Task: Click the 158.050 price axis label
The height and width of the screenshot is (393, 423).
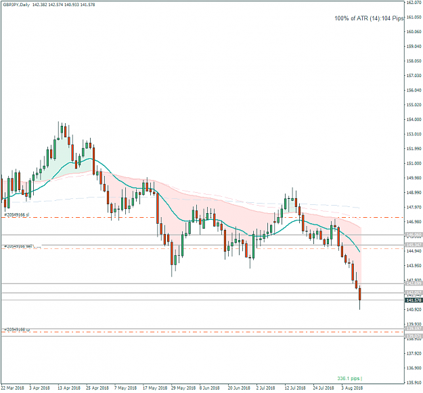Action: [x=414, y=61]
